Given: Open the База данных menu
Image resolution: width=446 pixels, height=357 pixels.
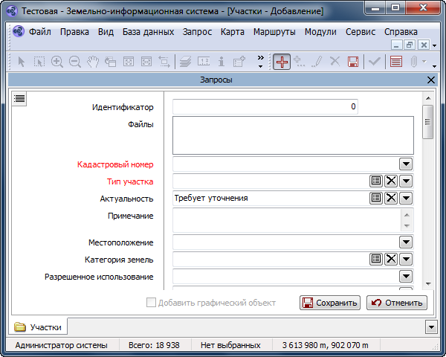Looking at the screenshot, I should click(149, 32).
